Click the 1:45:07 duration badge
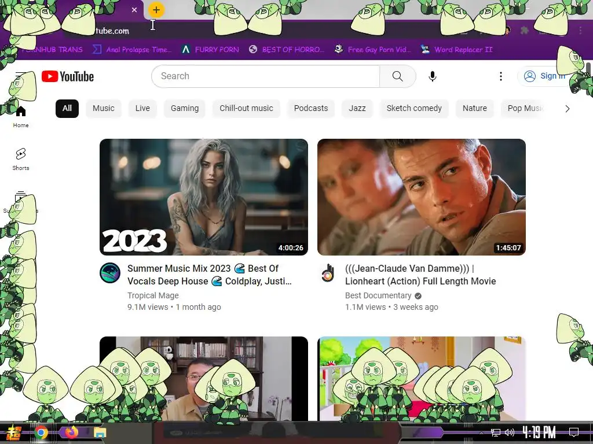The image size is (593, 444). pos(508,248)
